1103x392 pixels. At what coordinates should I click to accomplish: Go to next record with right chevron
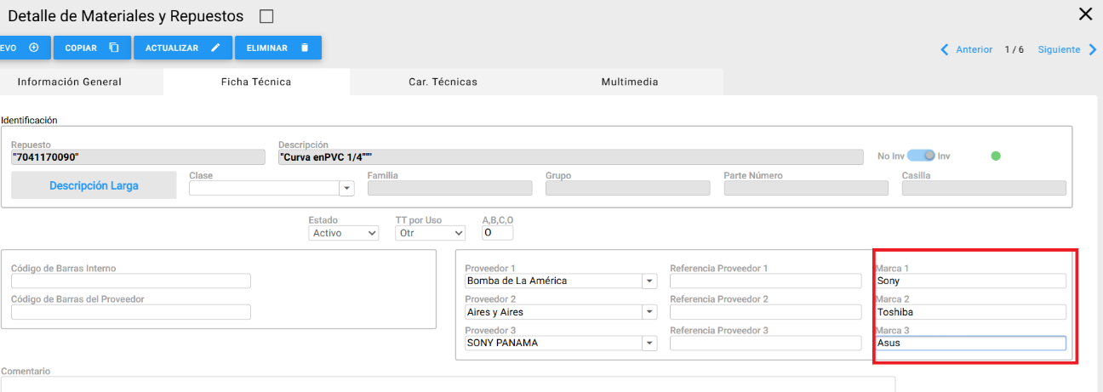(x=1093, y=50)
